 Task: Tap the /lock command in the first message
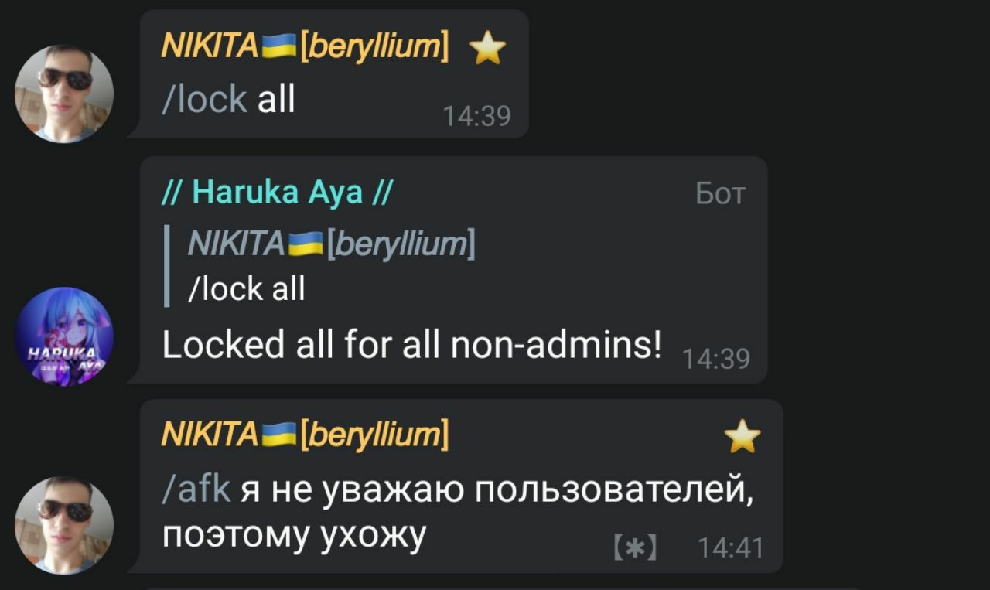pos(204,100)
